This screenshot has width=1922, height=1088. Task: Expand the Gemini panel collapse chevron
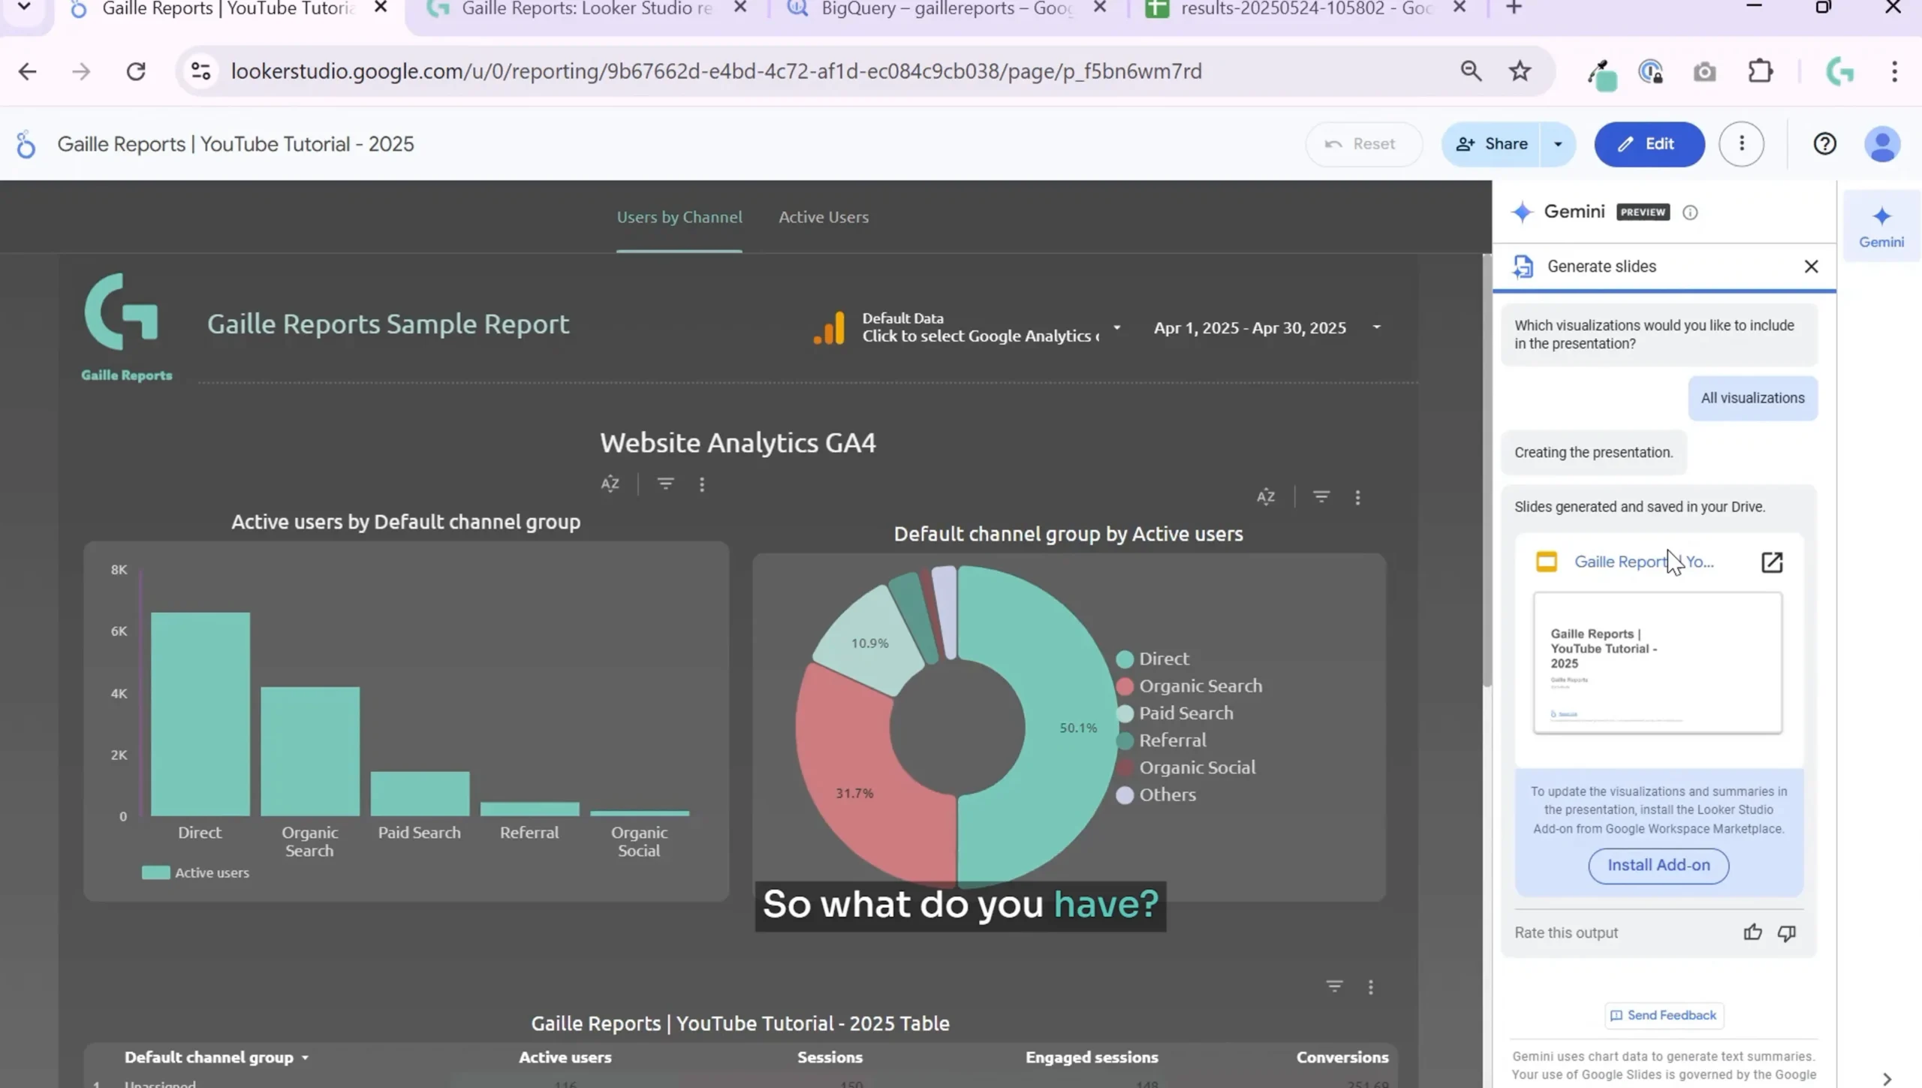click(1887, 1079)
